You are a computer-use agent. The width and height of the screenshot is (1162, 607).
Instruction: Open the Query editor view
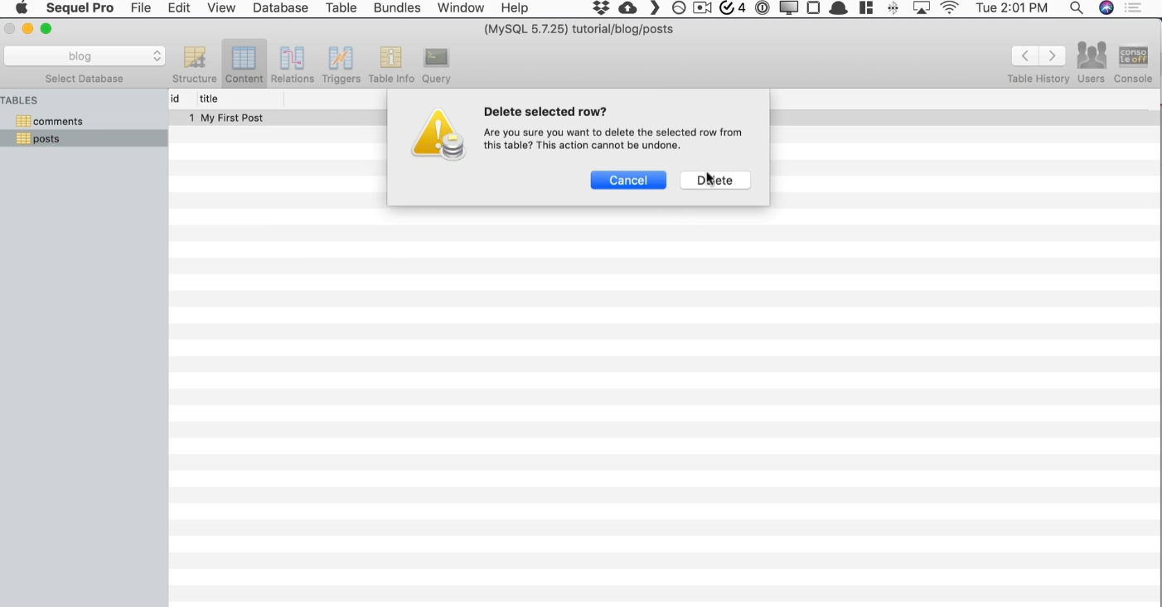click(x=436, y=65)
